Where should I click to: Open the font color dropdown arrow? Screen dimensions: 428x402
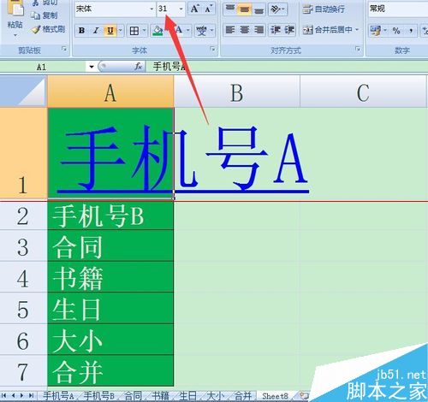point(188,30)
